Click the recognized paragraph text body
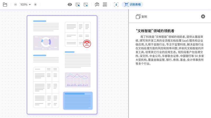This screenshot has width=211, height=118. coord(170,50)
